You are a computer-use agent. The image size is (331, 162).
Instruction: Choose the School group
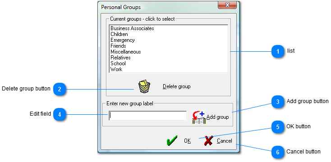(x=118, y=63)
